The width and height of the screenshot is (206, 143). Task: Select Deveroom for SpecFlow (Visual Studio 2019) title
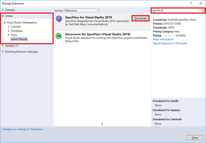98,34
